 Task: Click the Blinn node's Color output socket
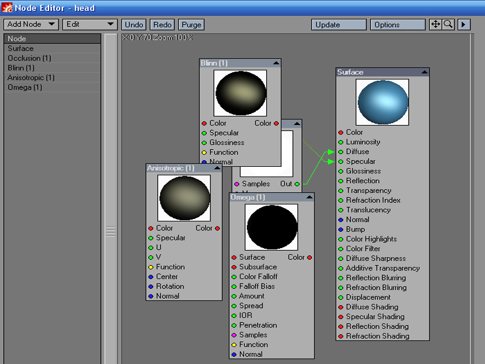[x=276, y=123]
